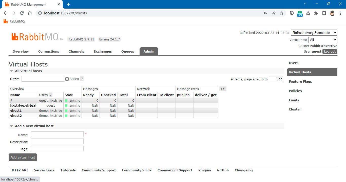Focus the new virtual host Name field

[x=57, y=134]
